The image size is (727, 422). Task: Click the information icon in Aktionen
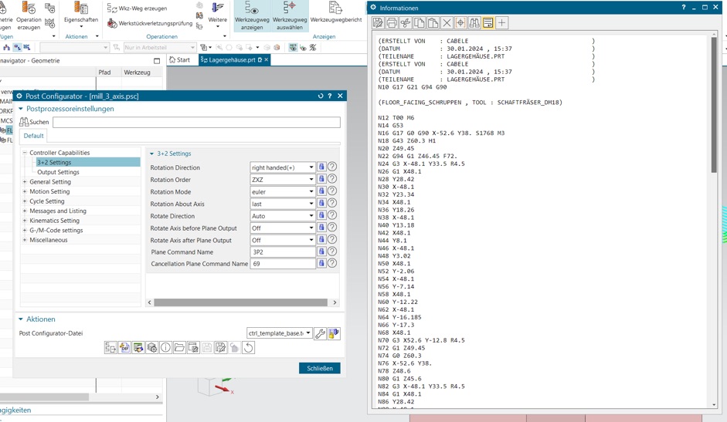pos(165,347)
